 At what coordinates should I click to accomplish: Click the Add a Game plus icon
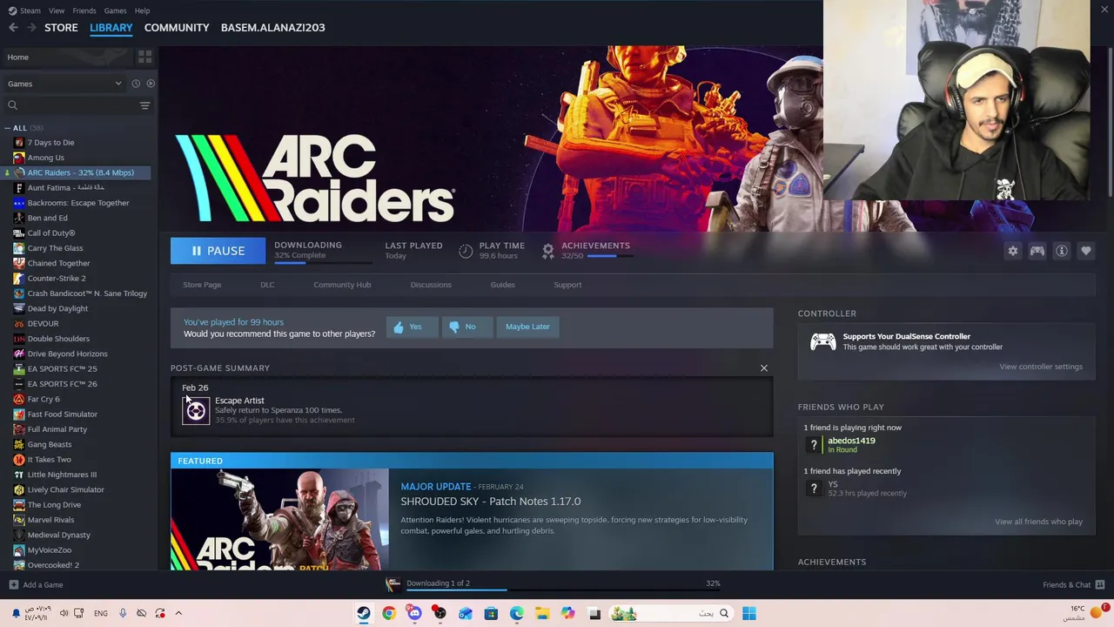point(13,584)
